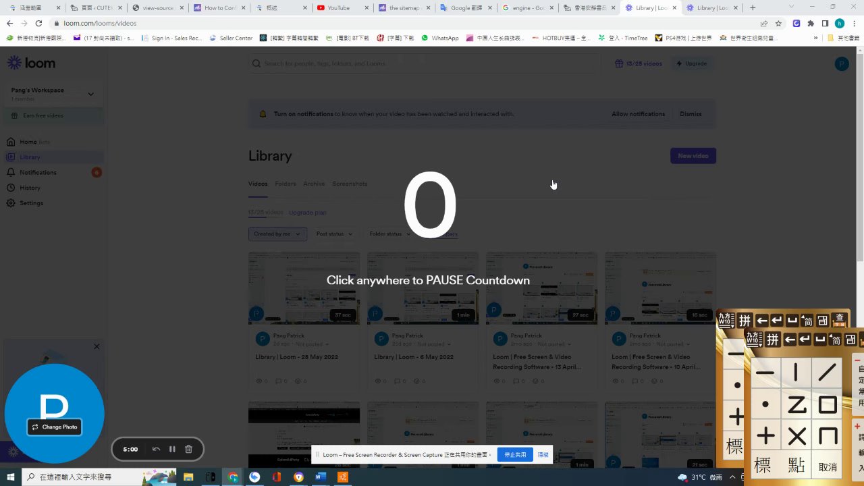Dismiss the notifications banner
Image resolution: width=864 pixels, height=486 pixels.
[x=691, y=114]
